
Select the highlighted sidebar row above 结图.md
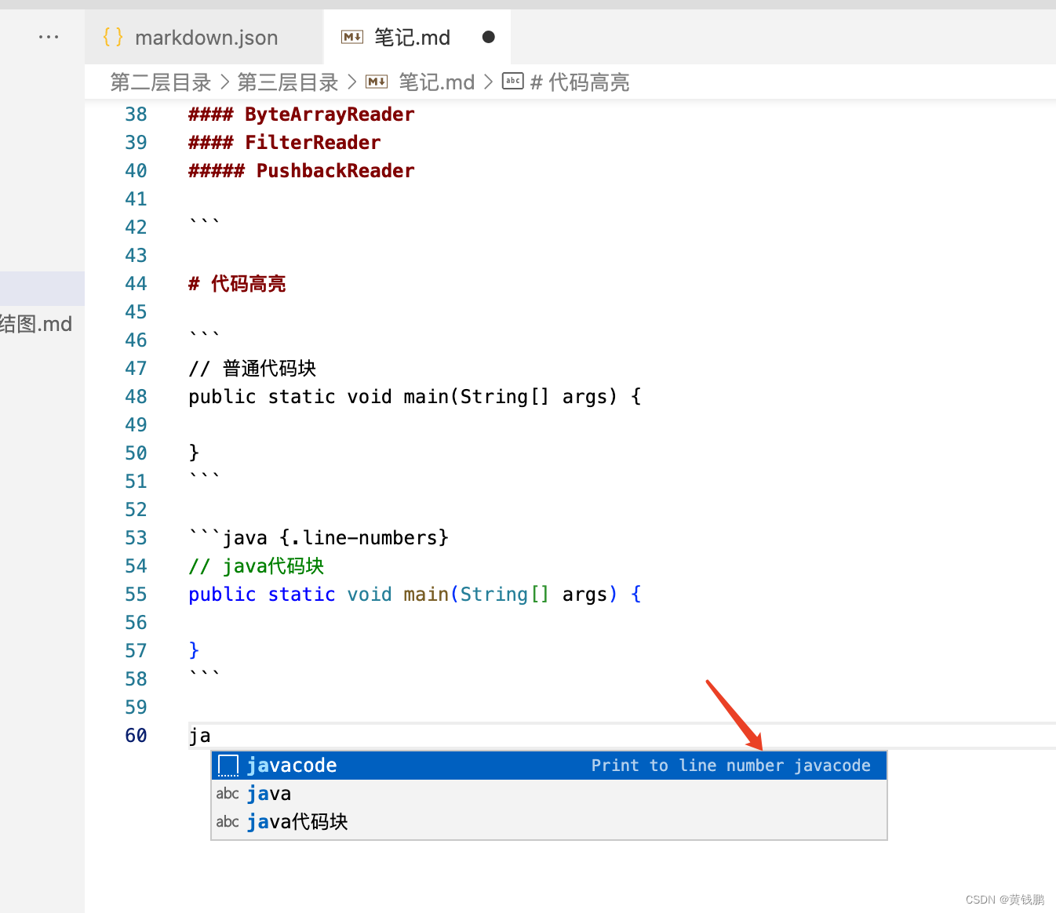click(42, 289)
